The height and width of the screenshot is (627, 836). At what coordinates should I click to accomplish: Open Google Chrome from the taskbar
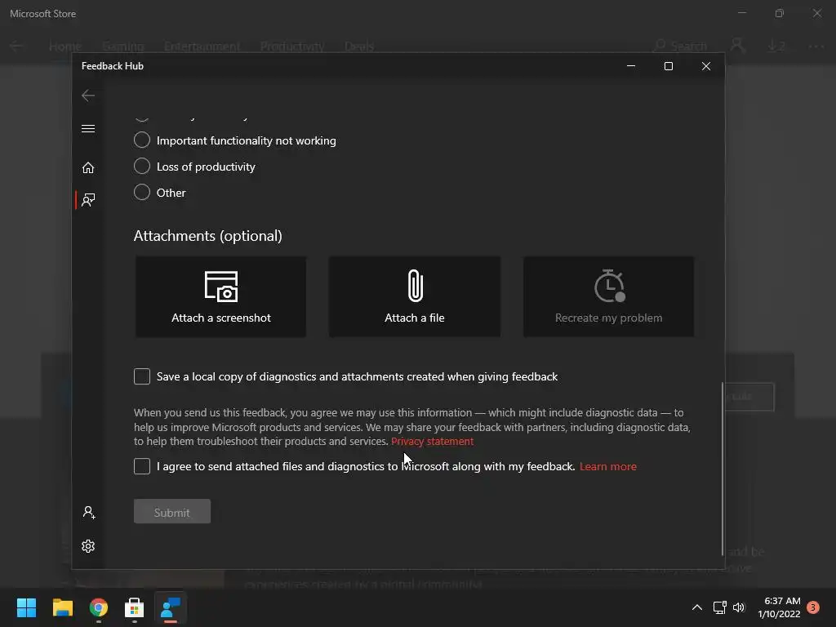click(x=99, y=607)
